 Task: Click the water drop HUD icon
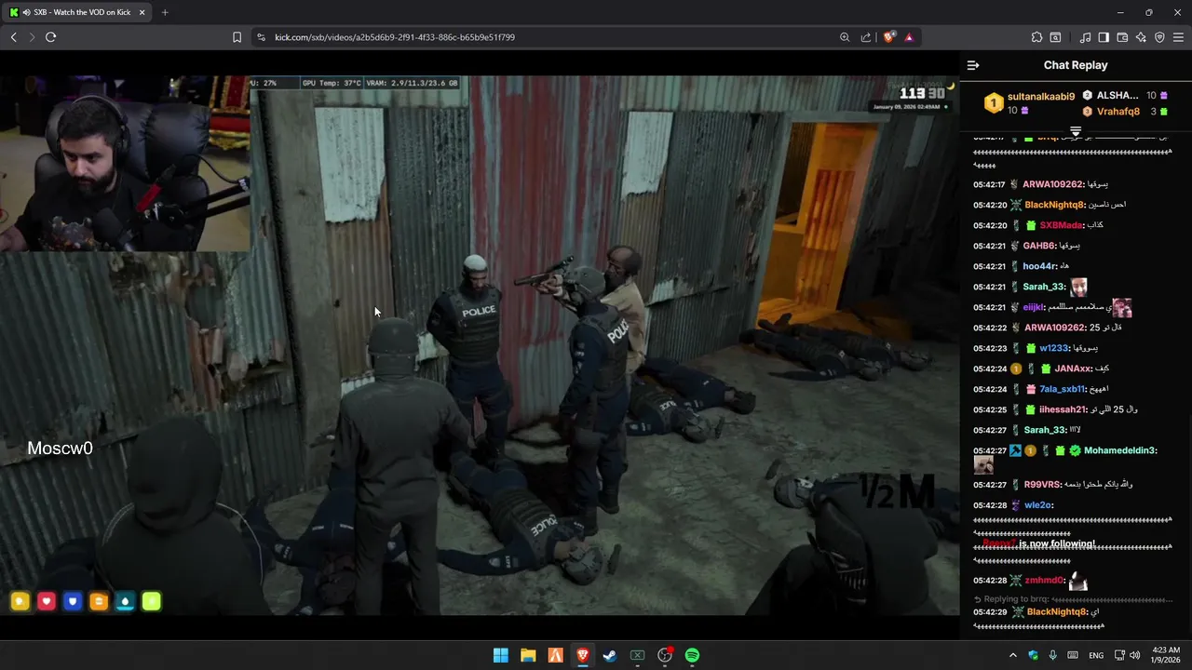click(125, 602)
